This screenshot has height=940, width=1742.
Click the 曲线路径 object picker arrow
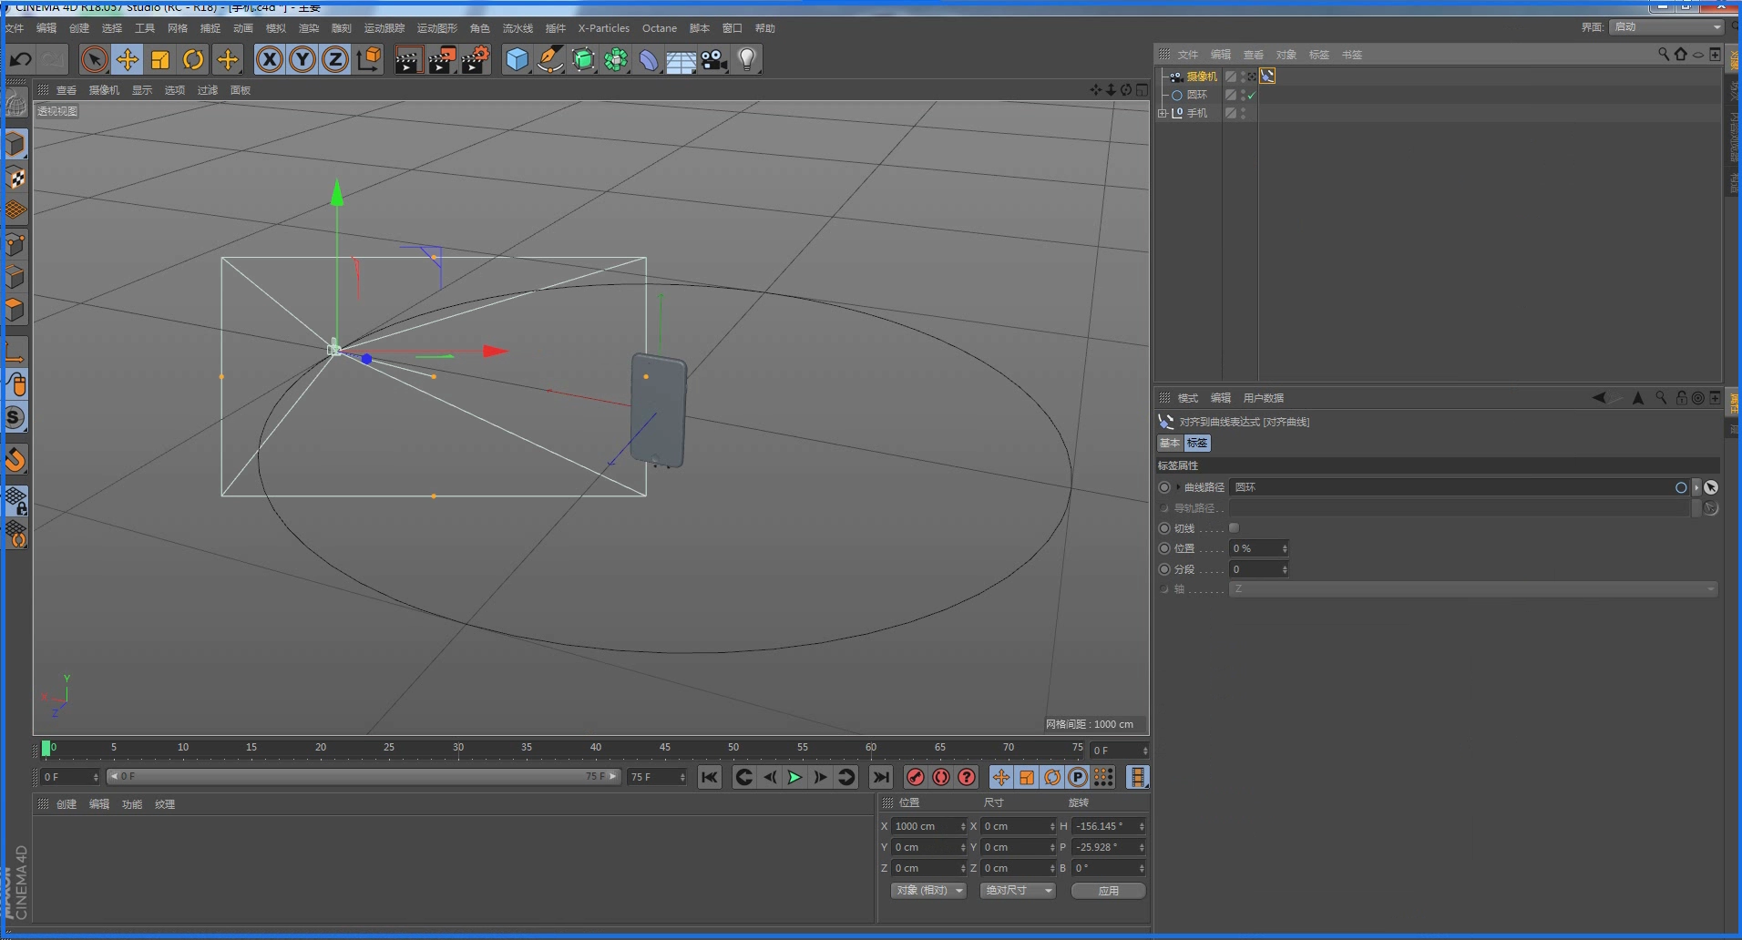click(1711, 487)
